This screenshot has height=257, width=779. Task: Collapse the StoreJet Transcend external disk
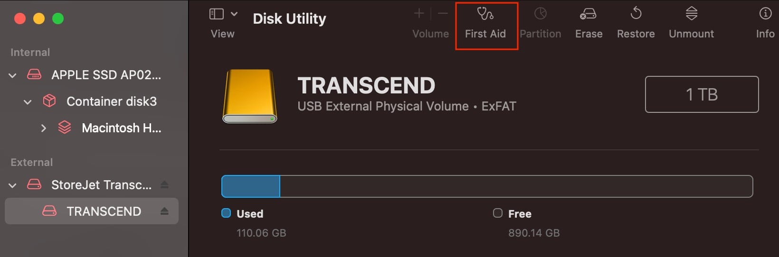pos(13,185)
